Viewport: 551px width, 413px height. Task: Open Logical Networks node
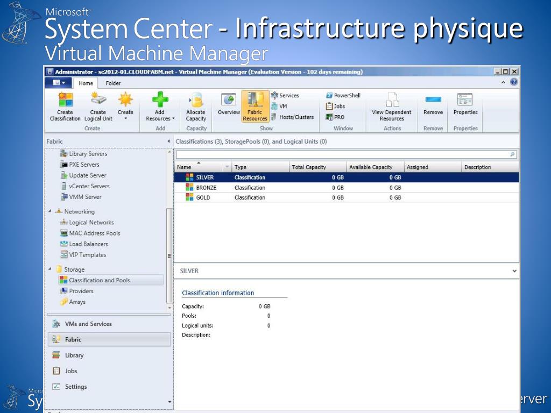[87, 222]
